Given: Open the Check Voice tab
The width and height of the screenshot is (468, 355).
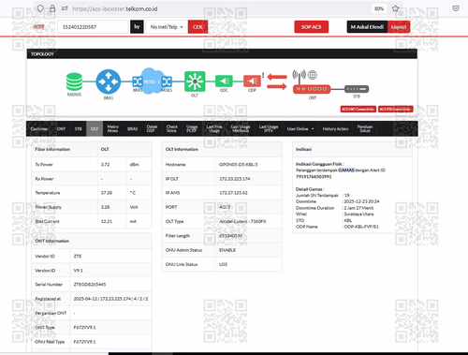Looking at the screenshot, I should (x=171, y=128).
